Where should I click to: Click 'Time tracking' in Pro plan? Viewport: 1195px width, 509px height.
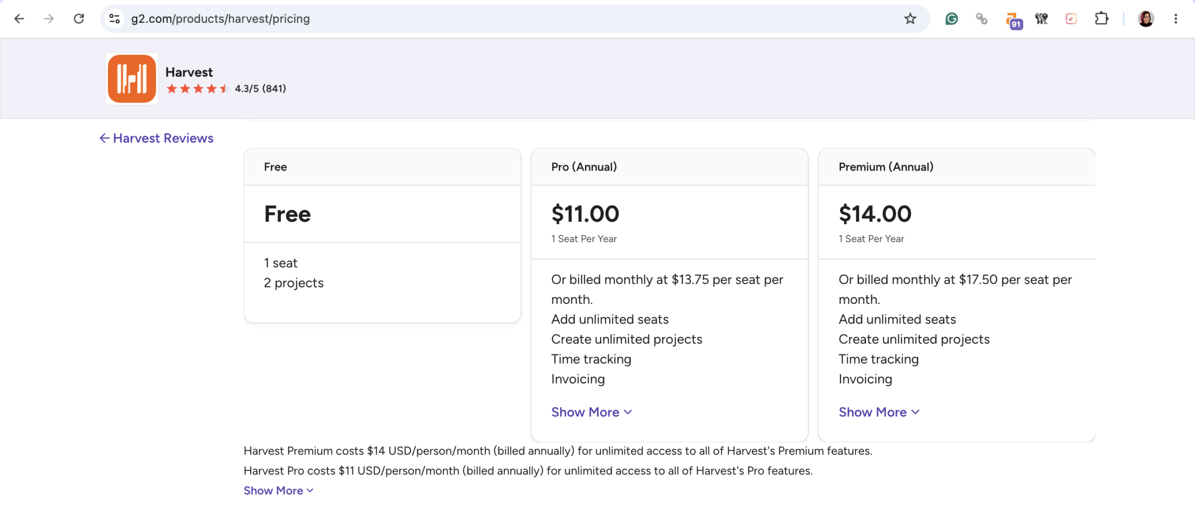591,359
